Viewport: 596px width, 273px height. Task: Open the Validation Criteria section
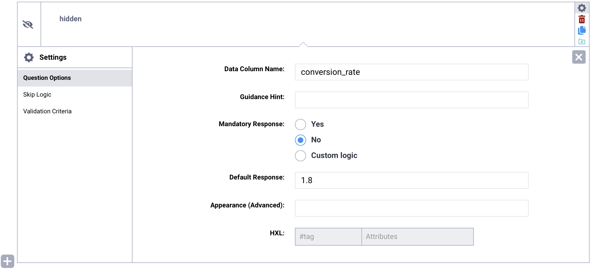click(x=47, y=111)
